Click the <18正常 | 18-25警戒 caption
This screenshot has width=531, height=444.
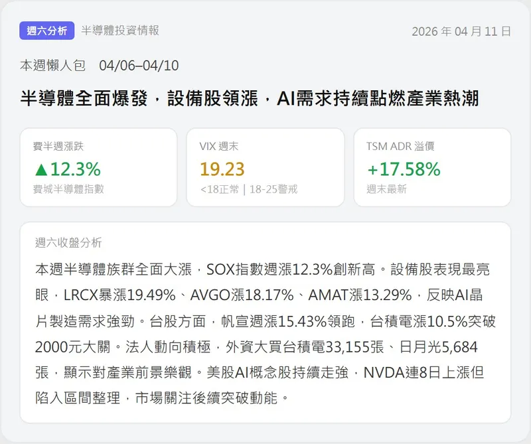(x=249, y=189)
